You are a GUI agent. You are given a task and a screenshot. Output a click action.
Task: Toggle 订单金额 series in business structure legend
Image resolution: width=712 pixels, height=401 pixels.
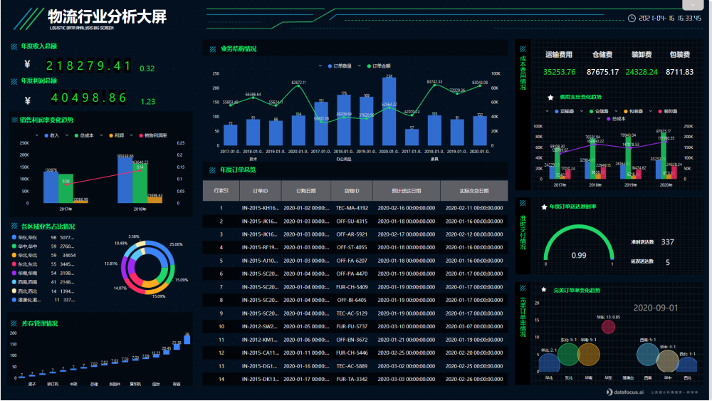[374, 66]
